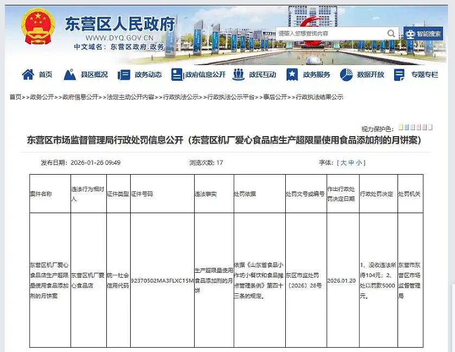Click the government national emblem logo
Image resolution: width=455 pixels, height=352 pixels.
(x=38, y=27)
